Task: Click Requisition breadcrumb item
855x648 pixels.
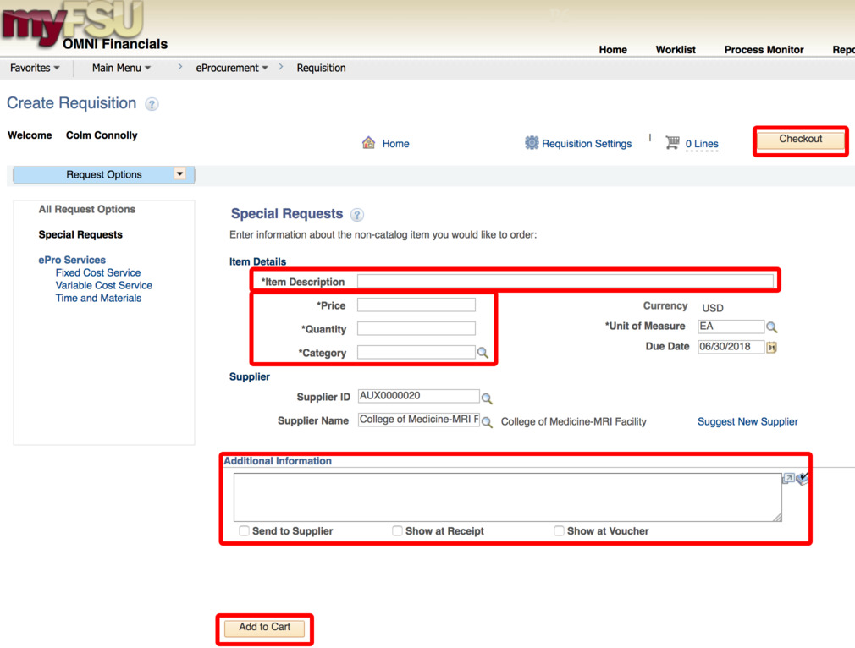Action: (321, 68)
